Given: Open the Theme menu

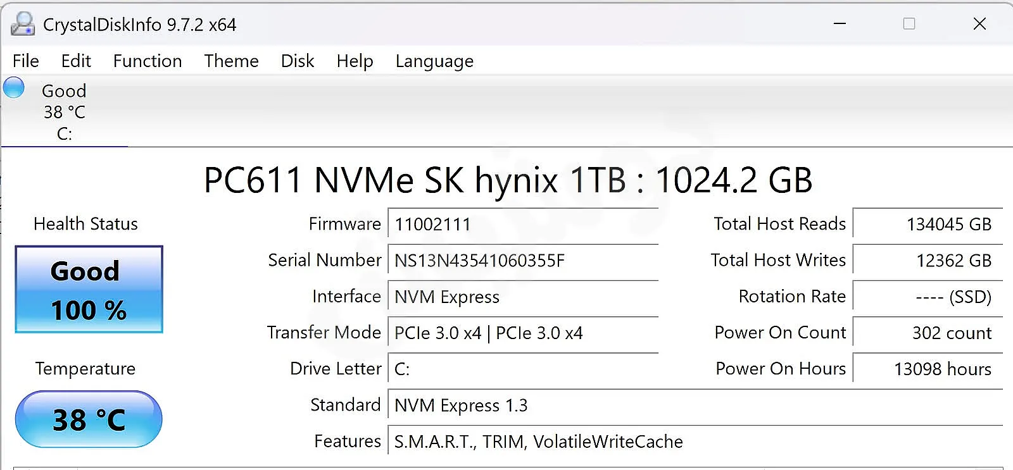Looking at the screenshot, I should (231, 61).
